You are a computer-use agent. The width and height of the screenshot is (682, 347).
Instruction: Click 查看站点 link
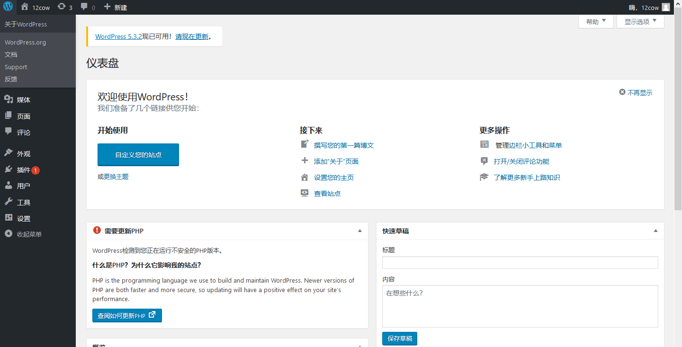pos(327,194)
